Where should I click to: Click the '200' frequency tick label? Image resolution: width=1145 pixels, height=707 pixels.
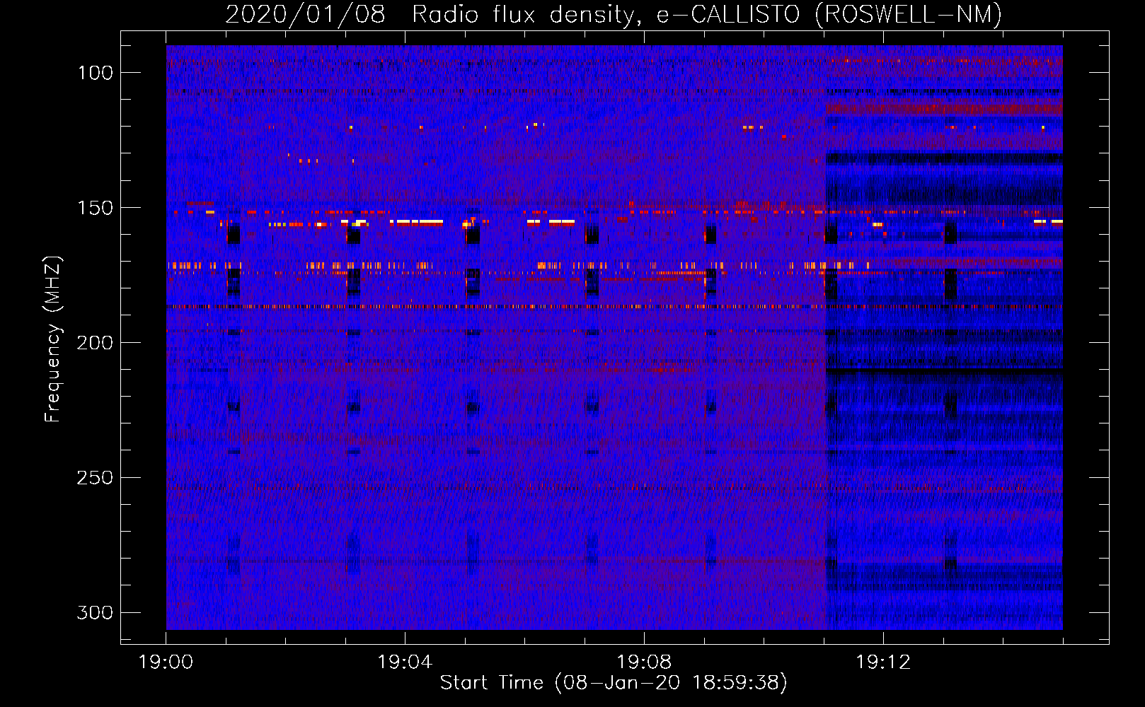coord(95,343)
